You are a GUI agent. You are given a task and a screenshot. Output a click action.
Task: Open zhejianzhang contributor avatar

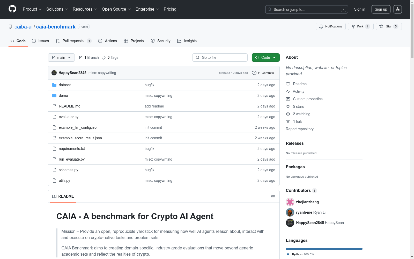pos(290,202)
